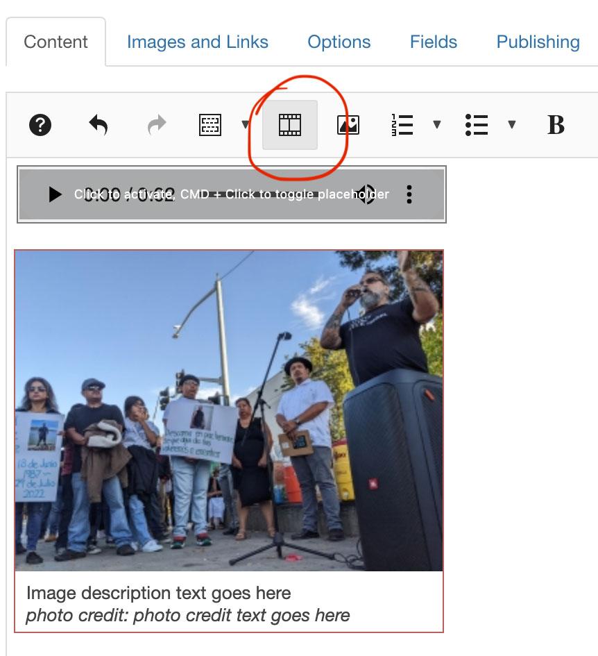The image size is (598, 656).
Task: Play the embedded video
Action: click(x=55, y=194)
